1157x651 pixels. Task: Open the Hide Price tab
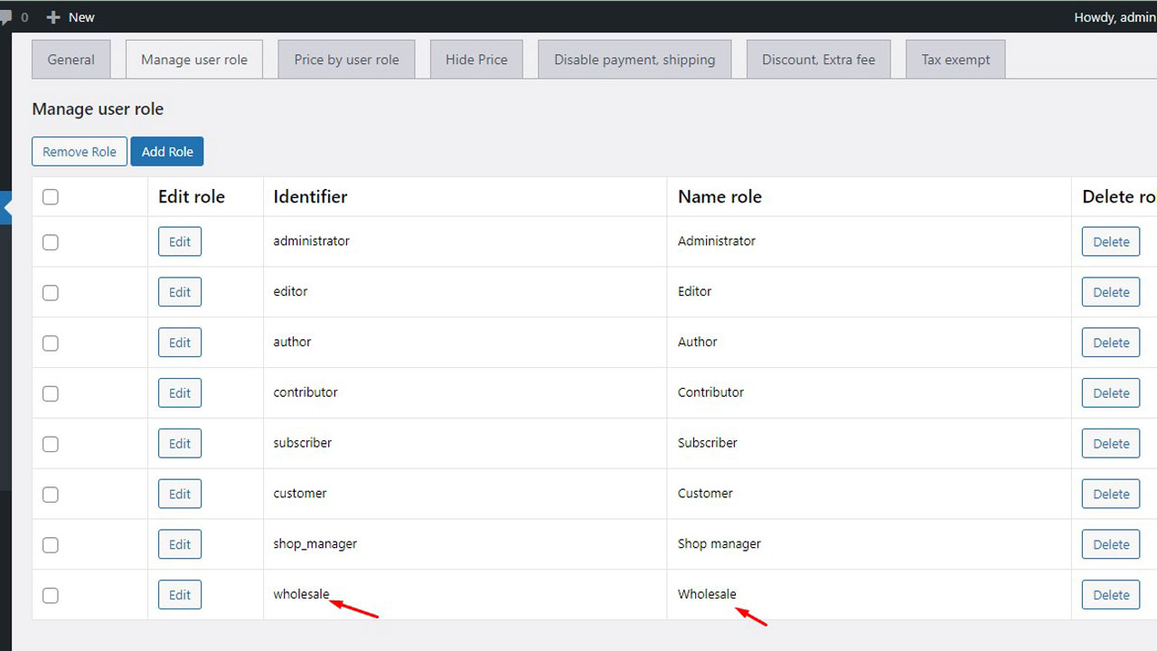[476, 60]
